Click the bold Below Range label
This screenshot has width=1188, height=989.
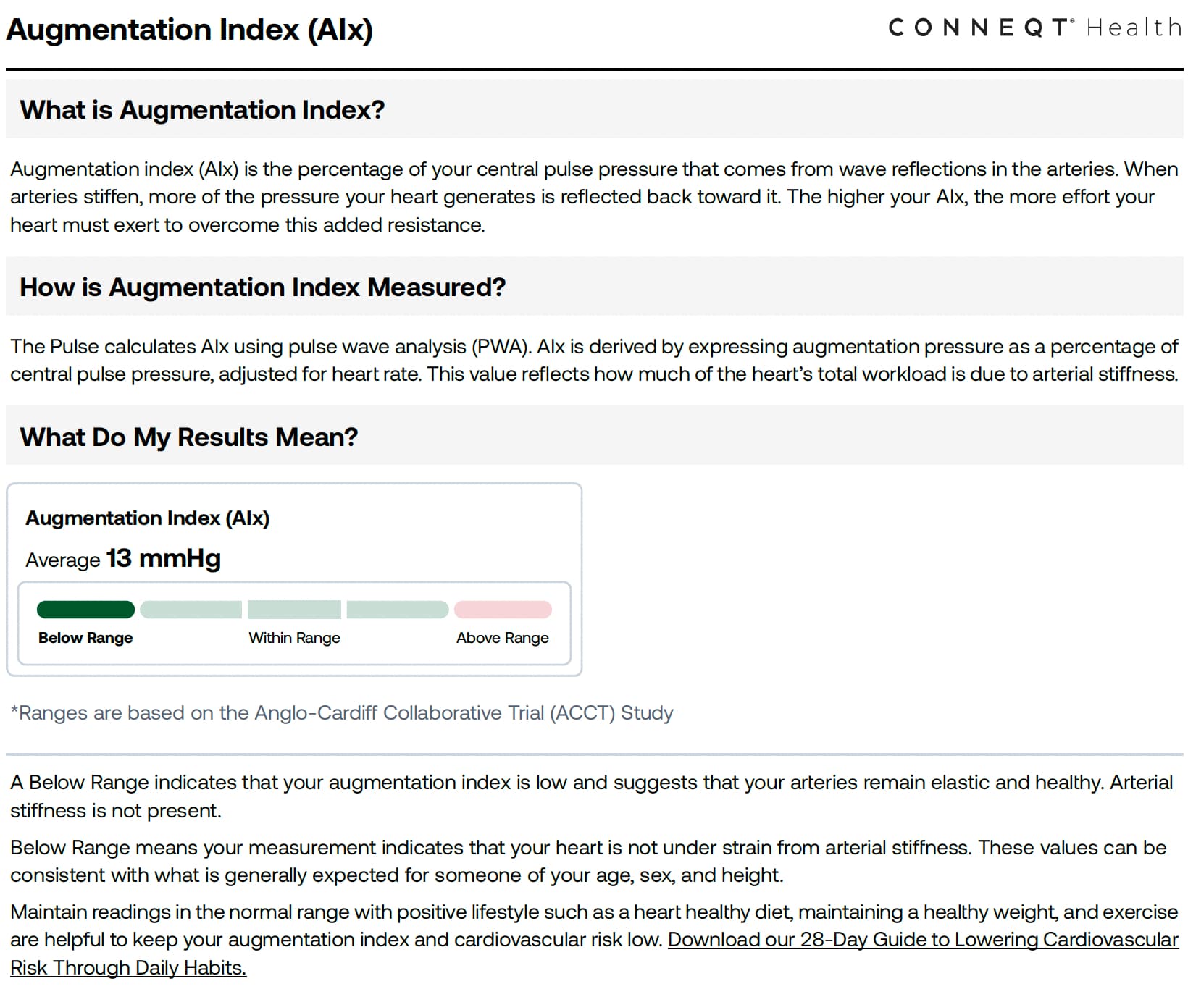pyautogui.click(x=85, y=638)
